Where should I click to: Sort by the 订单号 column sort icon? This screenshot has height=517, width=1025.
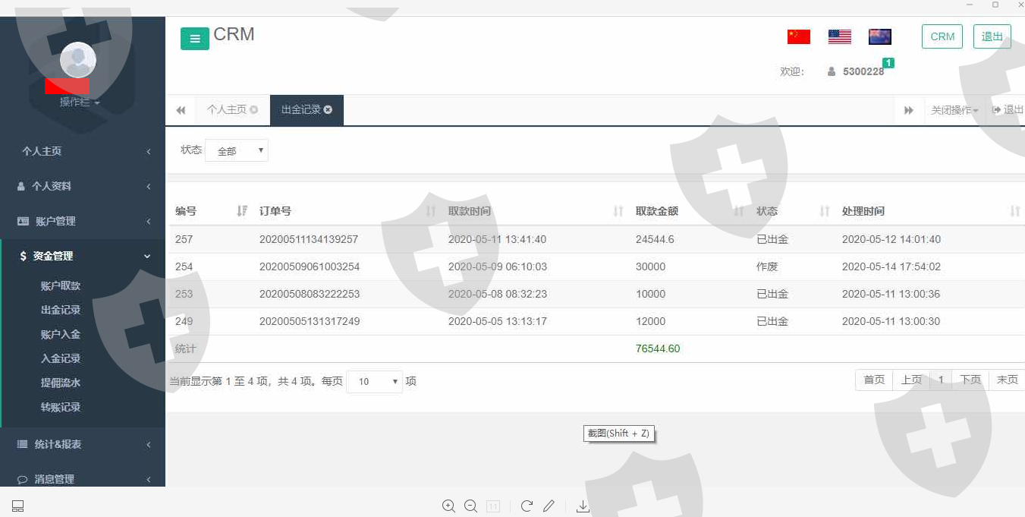pos(431,211)
